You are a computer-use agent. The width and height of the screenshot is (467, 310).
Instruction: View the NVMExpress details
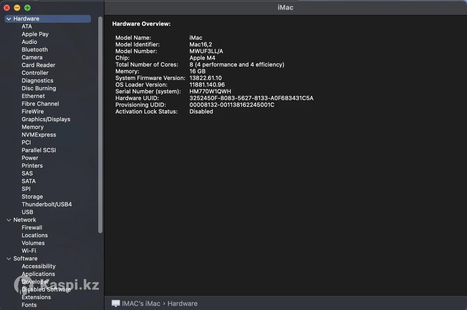[39, 135]
